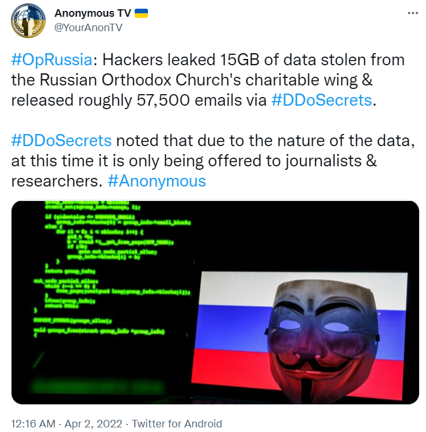426x432 pixels.
Task: Open the #OpRussia hashtag
Action: coord(51,59)
